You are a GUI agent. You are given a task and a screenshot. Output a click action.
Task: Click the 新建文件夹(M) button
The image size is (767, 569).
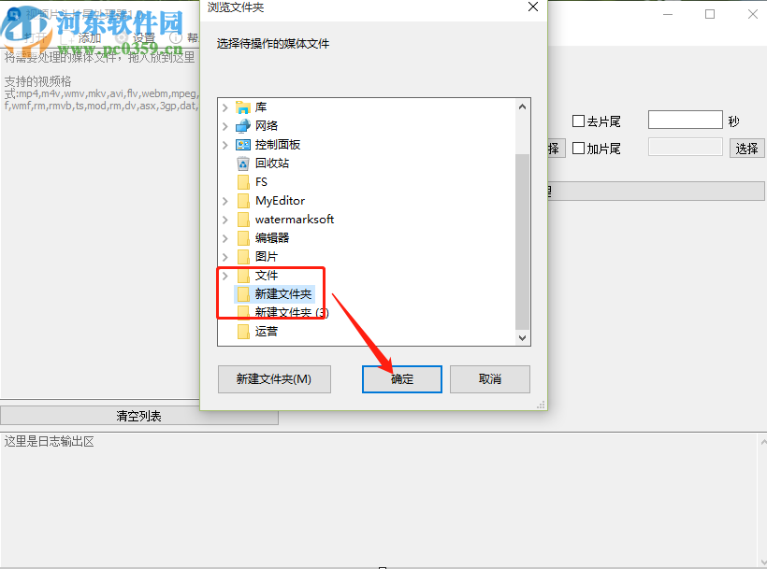[x=274, y=379]
